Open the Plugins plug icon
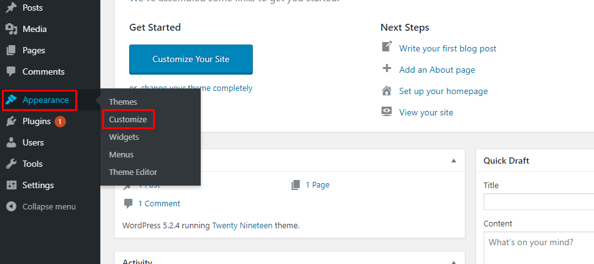This screenshot has width=594, height=264. coord(11,121)
